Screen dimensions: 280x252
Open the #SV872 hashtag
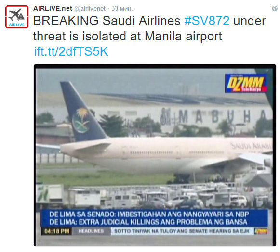pos(207,21)
